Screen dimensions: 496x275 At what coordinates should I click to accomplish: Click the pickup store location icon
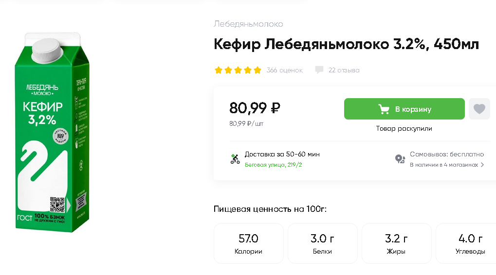[x=400, y=159]
